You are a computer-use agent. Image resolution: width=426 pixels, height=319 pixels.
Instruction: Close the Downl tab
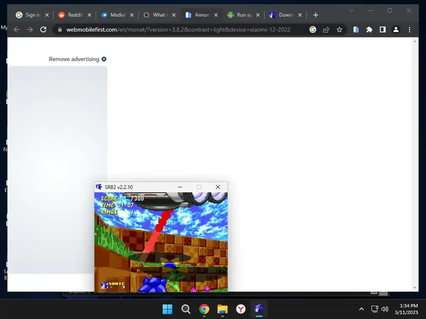coord(300,15)
